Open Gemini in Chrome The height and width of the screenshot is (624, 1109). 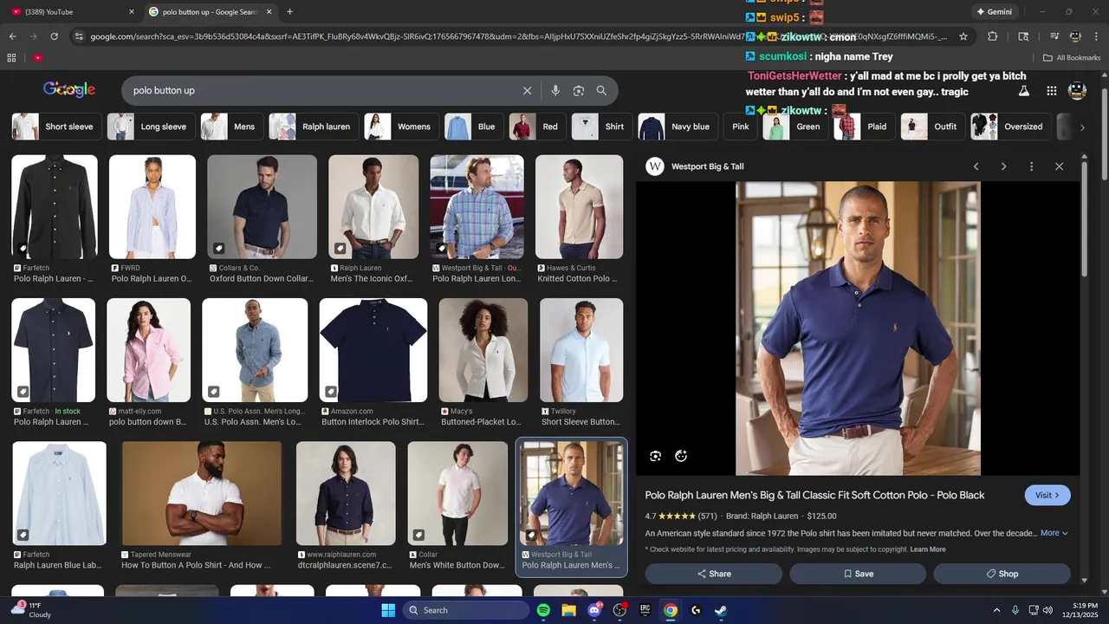(x=994, y=12)
